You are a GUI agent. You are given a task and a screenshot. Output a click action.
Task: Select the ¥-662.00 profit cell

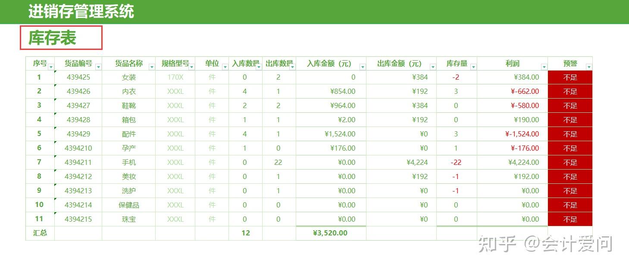coord(513,91)
